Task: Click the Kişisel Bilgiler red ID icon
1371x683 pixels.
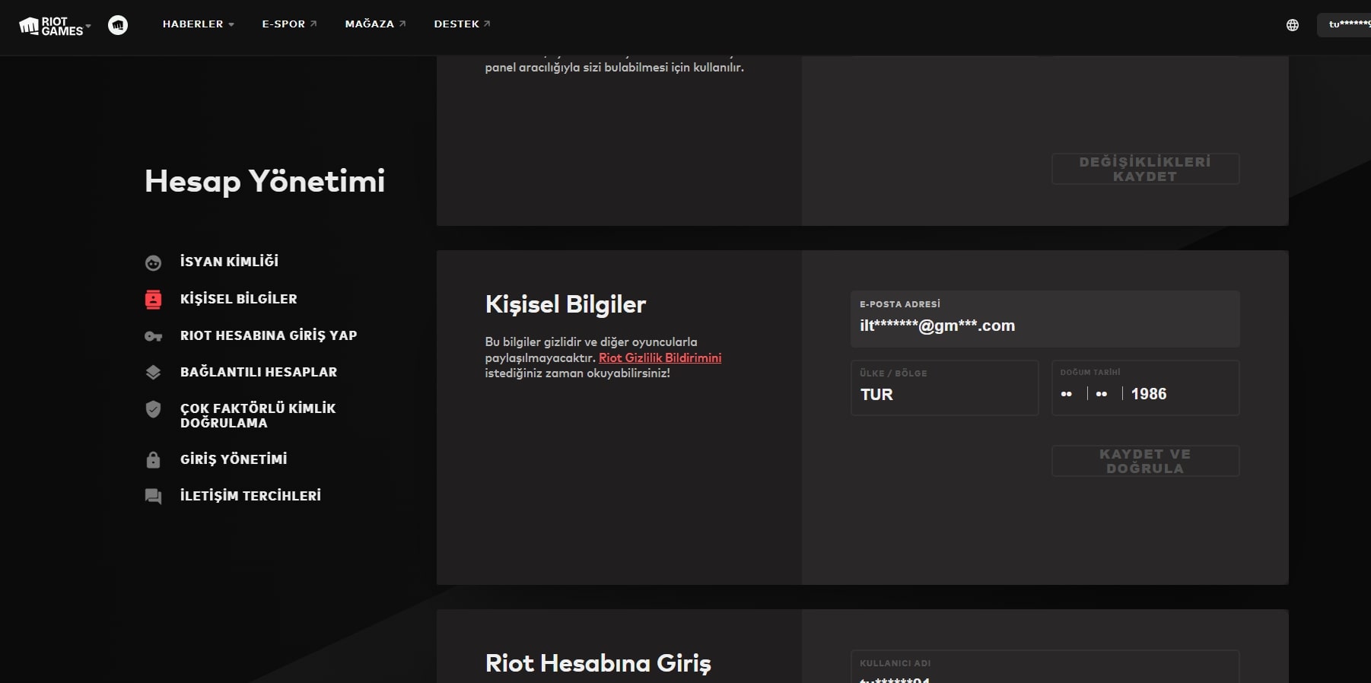Action: tap(153, 300)
